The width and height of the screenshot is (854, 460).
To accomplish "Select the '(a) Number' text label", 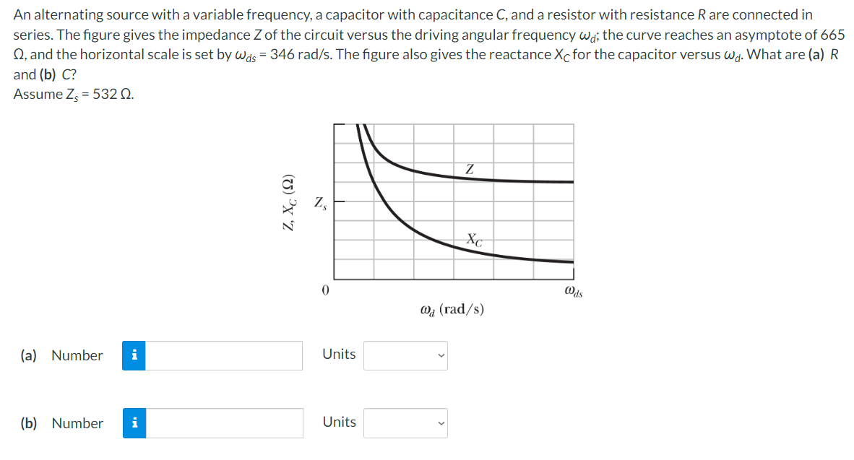I will (x=61, y=355).
